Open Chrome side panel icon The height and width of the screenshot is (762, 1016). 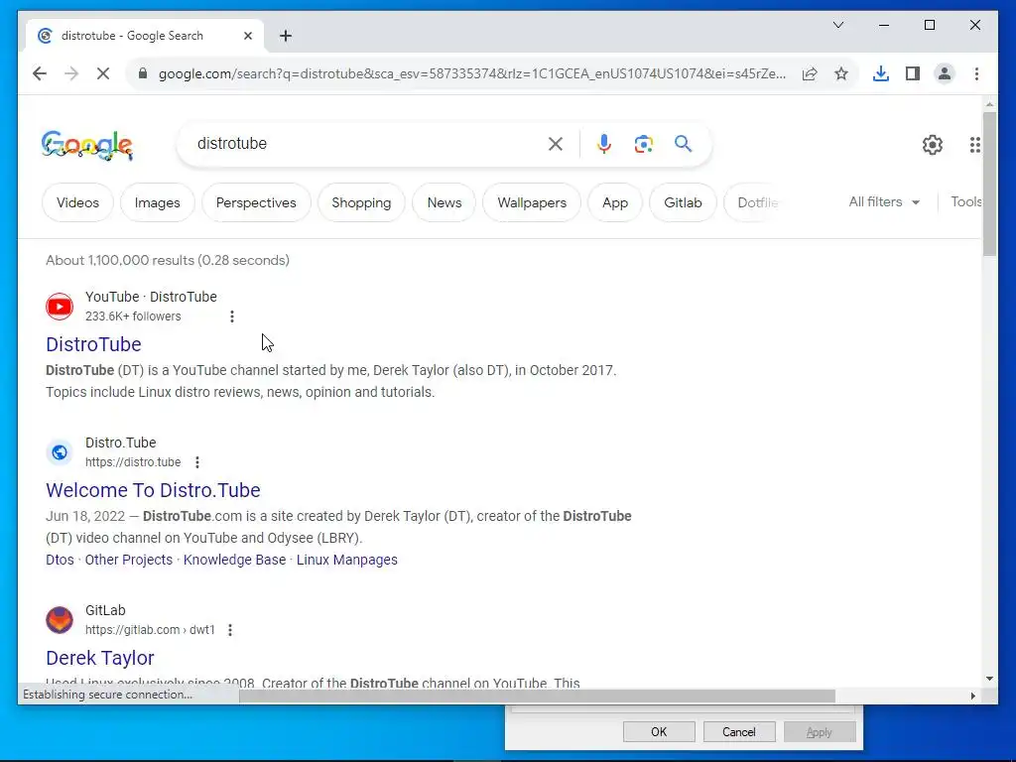pyautogui.click(x=913, y=73)
